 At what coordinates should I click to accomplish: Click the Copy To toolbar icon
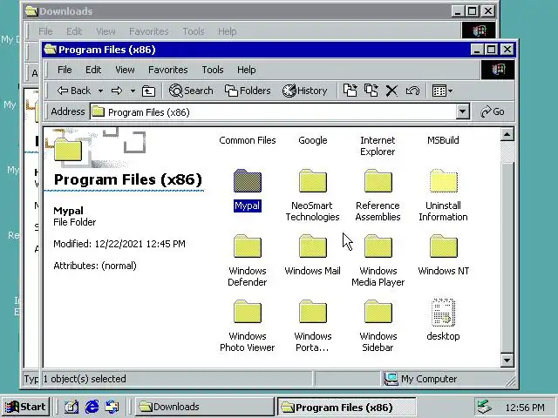tap(371, 91)
